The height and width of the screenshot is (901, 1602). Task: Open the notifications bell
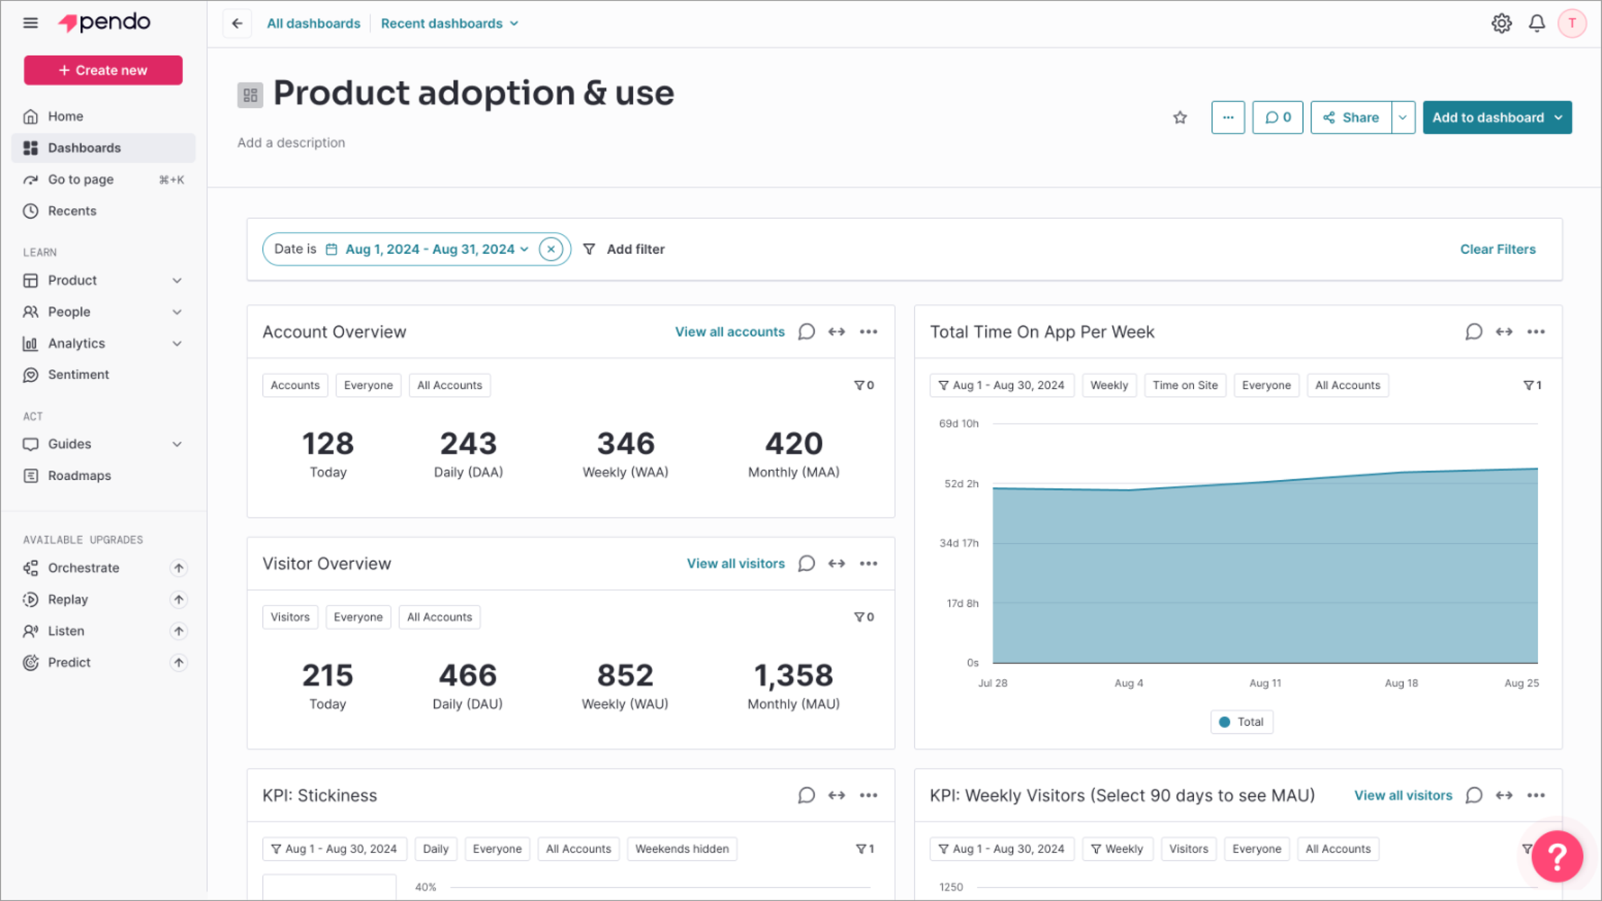click(1537, 24)
